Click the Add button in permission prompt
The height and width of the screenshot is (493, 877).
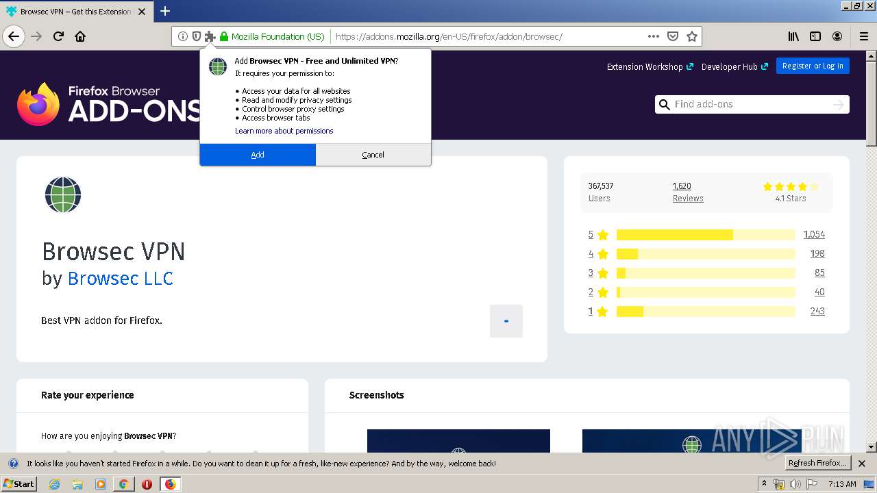258,155
